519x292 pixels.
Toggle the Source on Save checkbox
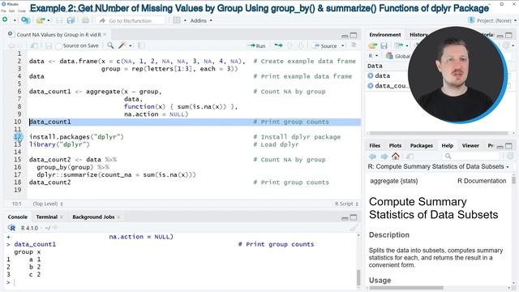58,46
